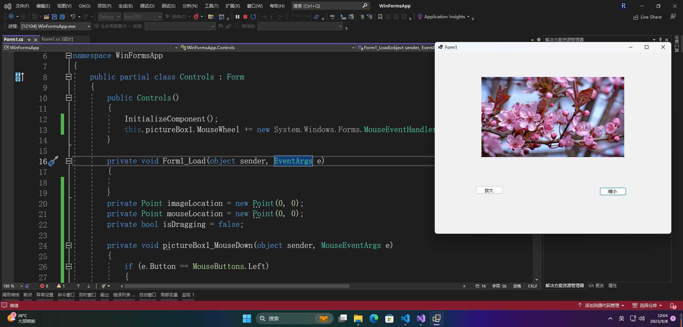Close the Form1.cs tab

click(35, 40)
